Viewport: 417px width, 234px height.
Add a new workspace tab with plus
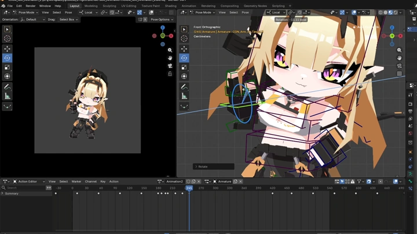(x=290, y=6)
